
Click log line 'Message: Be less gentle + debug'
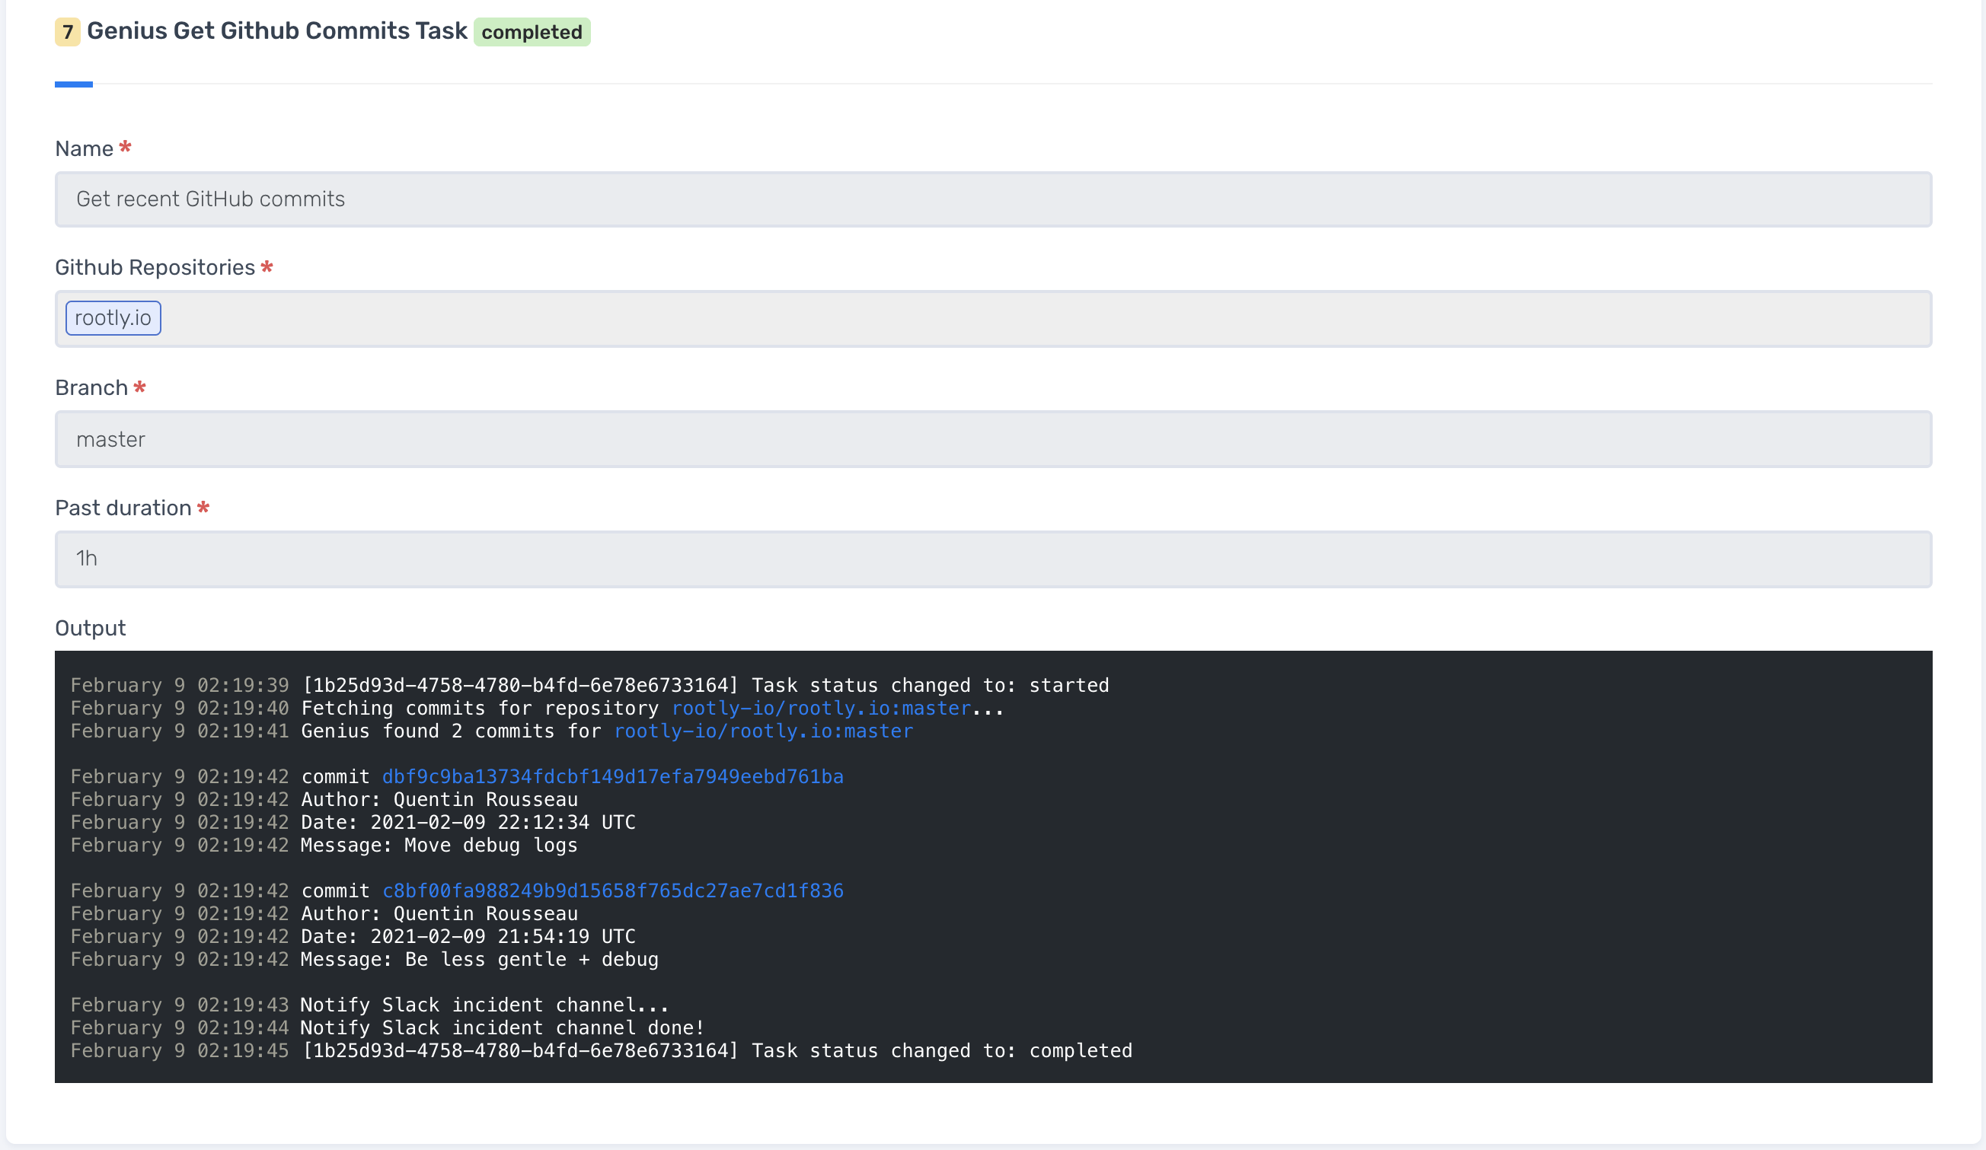(x=364, y=960)
